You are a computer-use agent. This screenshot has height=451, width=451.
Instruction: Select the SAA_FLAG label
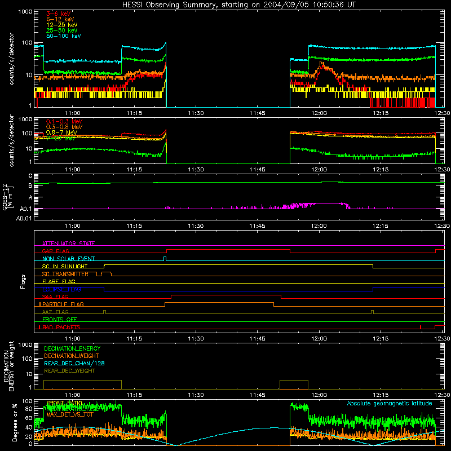point(55,297)
